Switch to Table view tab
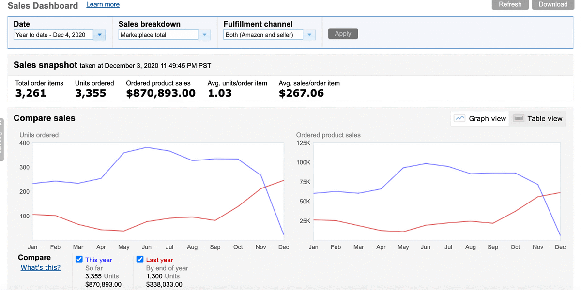The width and height of the screenshot is (581, 290). pyautogui.click(x=538, y=118)
